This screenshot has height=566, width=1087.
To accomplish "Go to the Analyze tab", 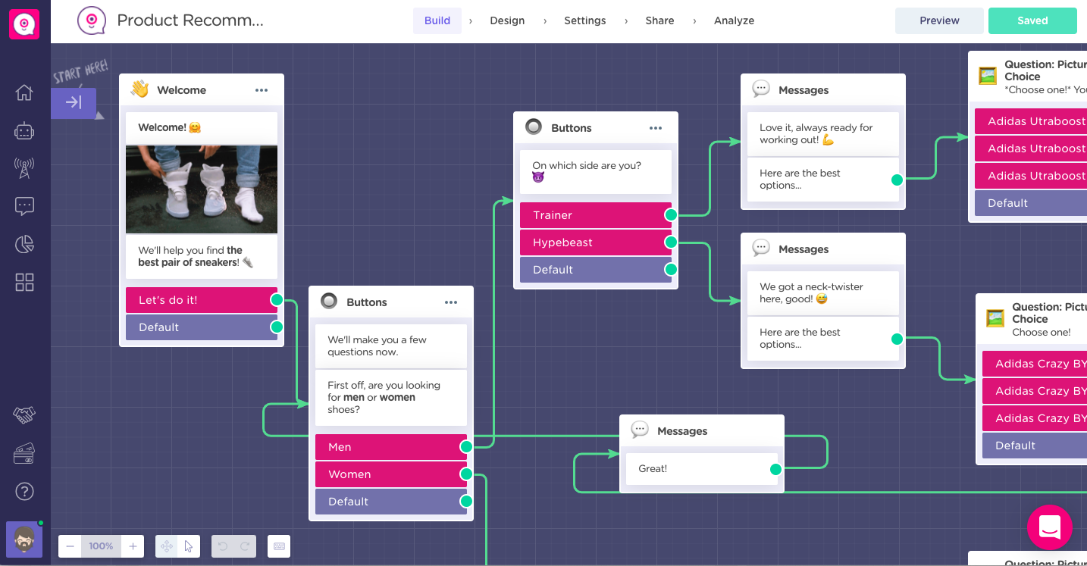I will pyautogui.click(x=734, y=20).
